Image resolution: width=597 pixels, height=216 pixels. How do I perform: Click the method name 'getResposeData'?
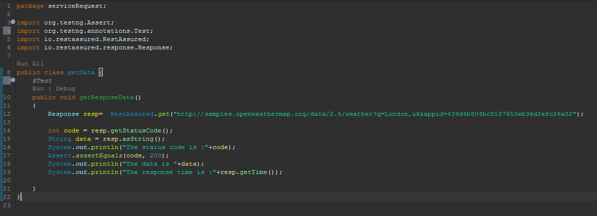tap(107, 97)
